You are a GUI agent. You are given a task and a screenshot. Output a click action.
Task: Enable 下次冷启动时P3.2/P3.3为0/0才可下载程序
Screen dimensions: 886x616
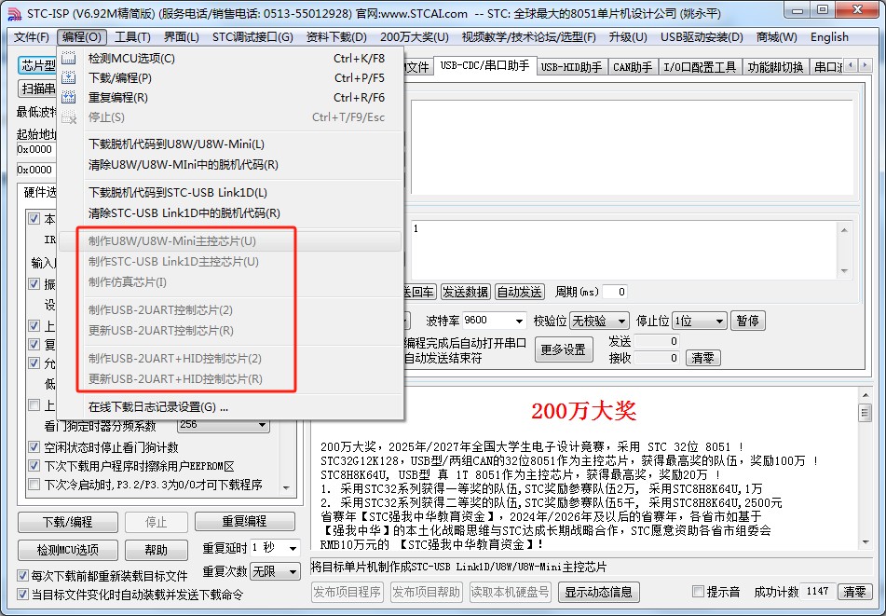point(34,485)
